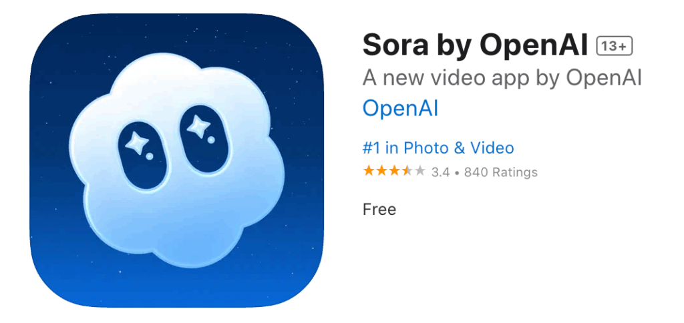Click the starry dark blue sky above the cloud
Viewport: 684px width, 323px height.
(x=176, y=35)
